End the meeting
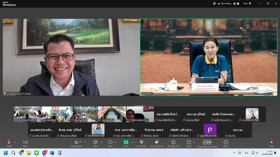 coord(271,142)
